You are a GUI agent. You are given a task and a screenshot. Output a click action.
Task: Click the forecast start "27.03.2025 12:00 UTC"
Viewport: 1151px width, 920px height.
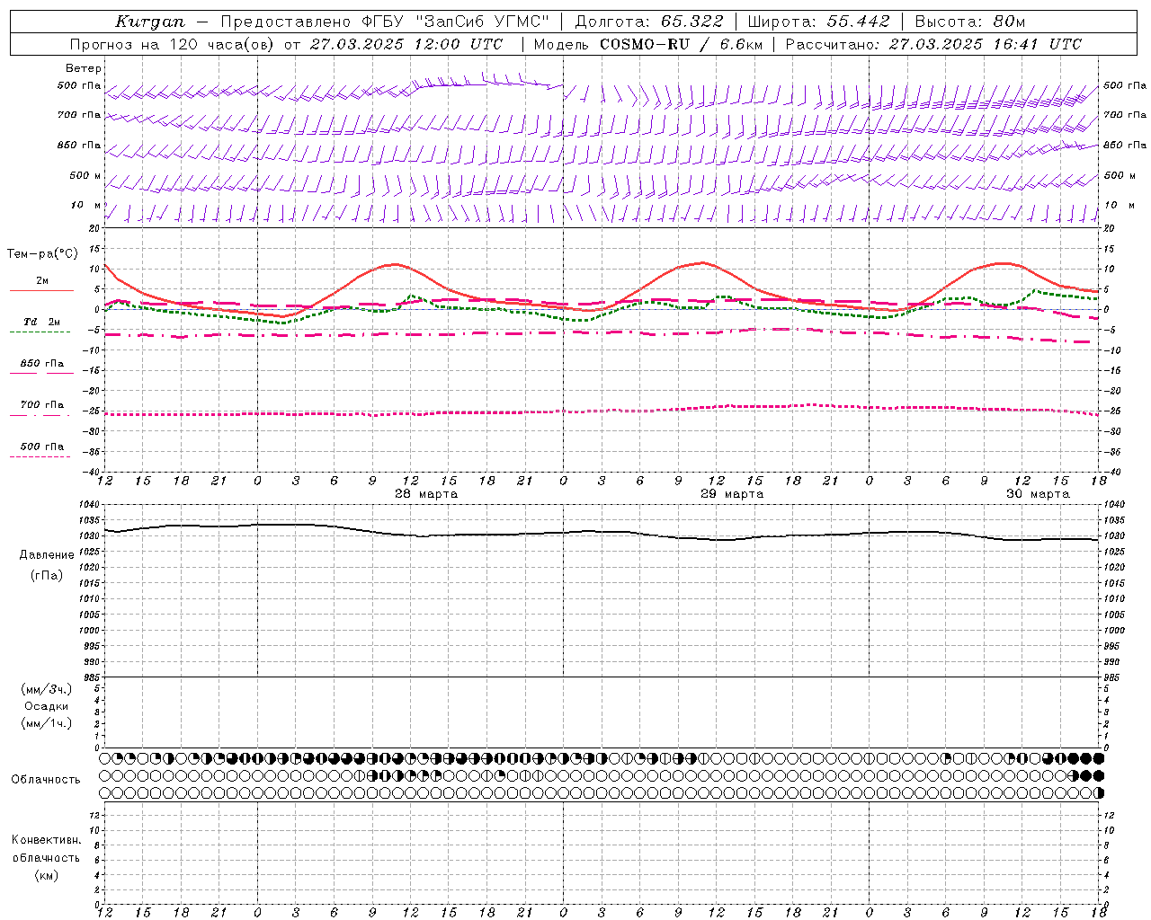406,44
